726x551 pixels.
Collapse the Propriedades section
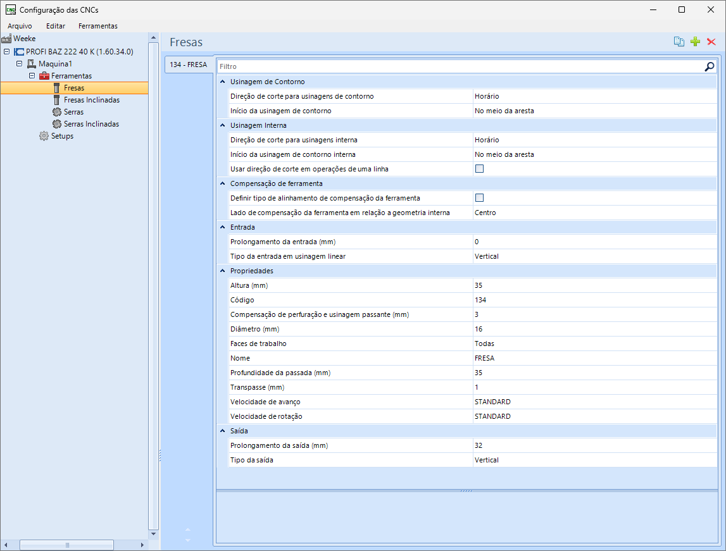point(222,271)
